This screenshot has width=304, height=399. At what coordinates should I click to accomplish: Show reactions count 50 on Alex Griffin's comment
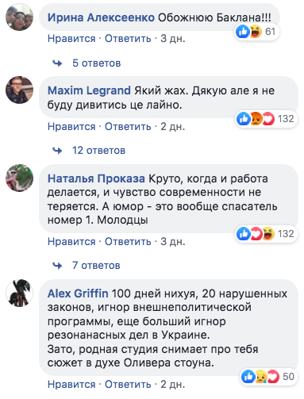point(268,377)
